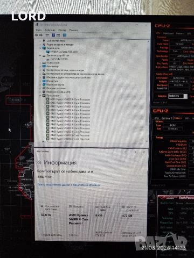Click the Update driver toolbar icon
Screen dimensions: 194x258
(x=58, y=35)
